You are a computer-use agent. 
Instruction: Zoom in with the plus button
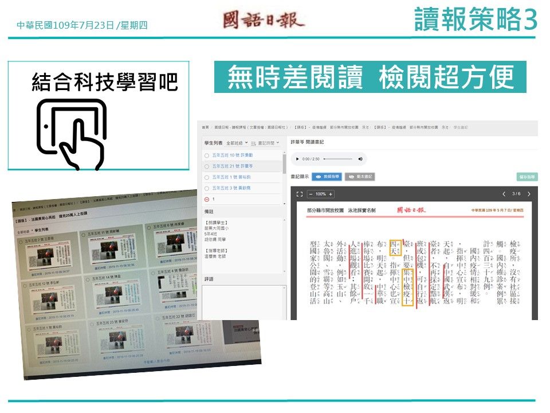[331, 194]
